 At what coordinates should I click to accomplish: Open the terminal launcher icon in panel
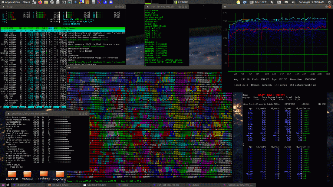(x=64, y=2)
